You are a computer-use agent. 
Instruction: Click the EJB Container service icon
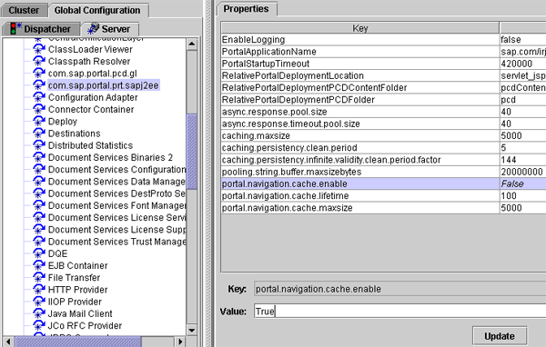[x=39, y=265]
